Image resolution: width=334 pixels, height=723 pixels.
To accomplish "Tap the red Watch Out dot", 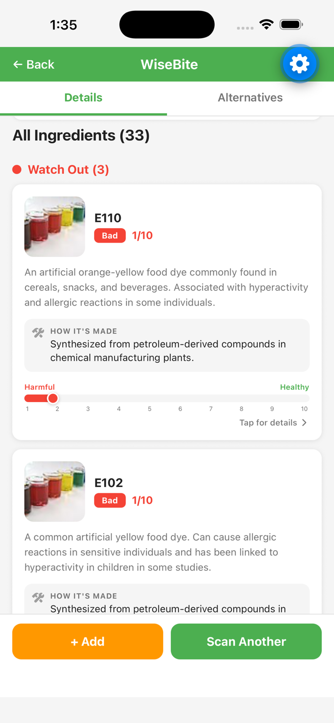I will (17, 170).
